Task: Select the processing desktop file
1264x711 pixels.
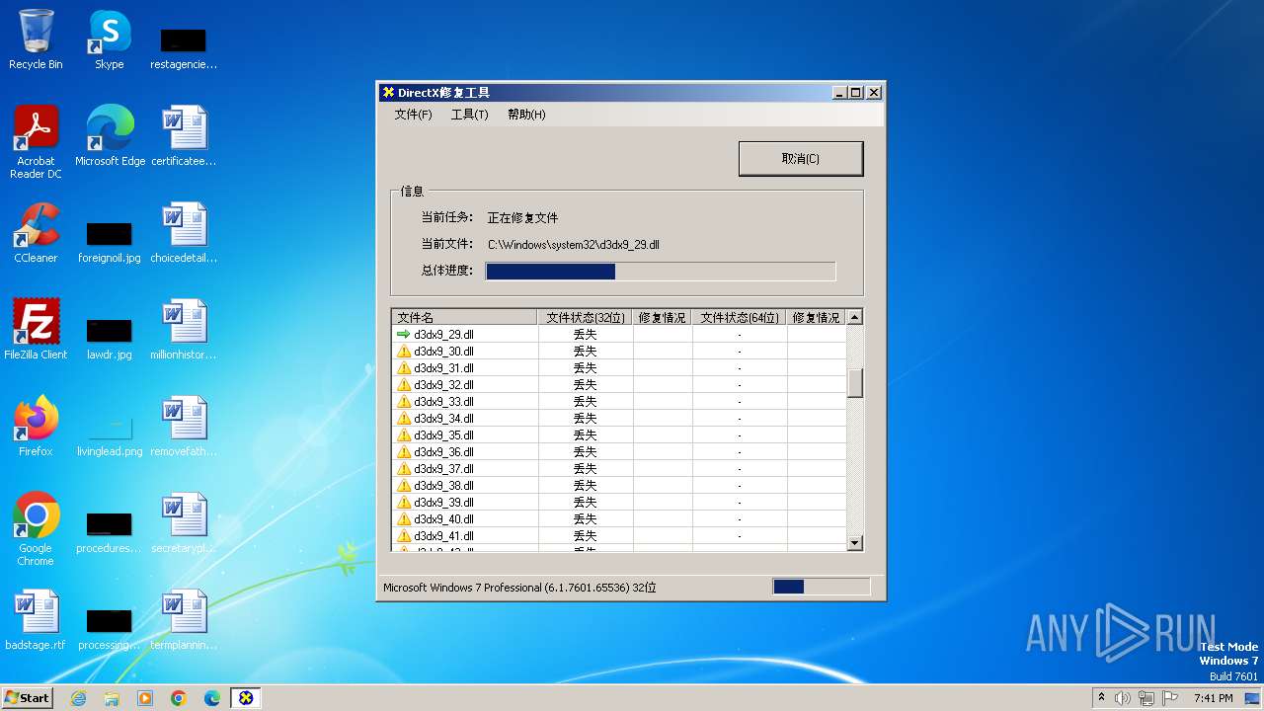Action: (110, 629)
